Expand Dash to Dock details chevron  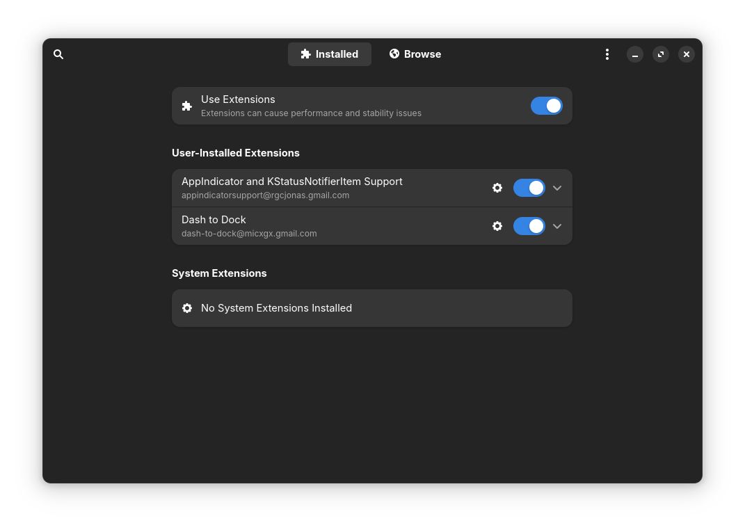pyautogui.click(x=557, y=226)
